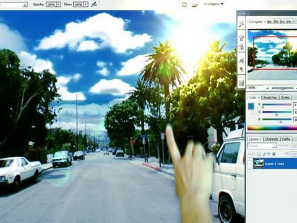Switch to the Paths tab
The height and width of the screenshot is (223, 297).
click(x=286, y=139)
